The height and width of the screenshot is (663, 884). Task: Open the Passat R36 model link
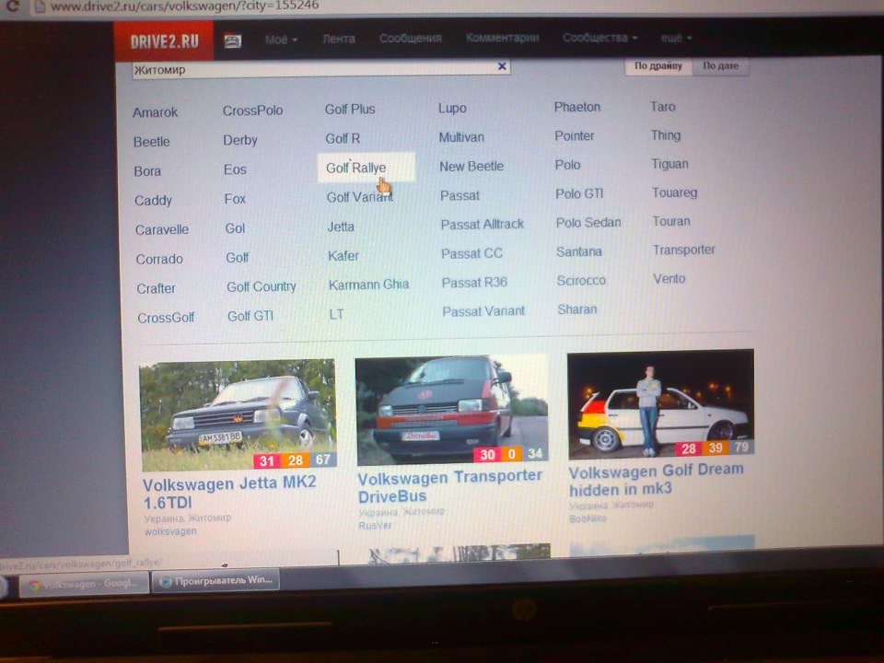tap(474, 283)
